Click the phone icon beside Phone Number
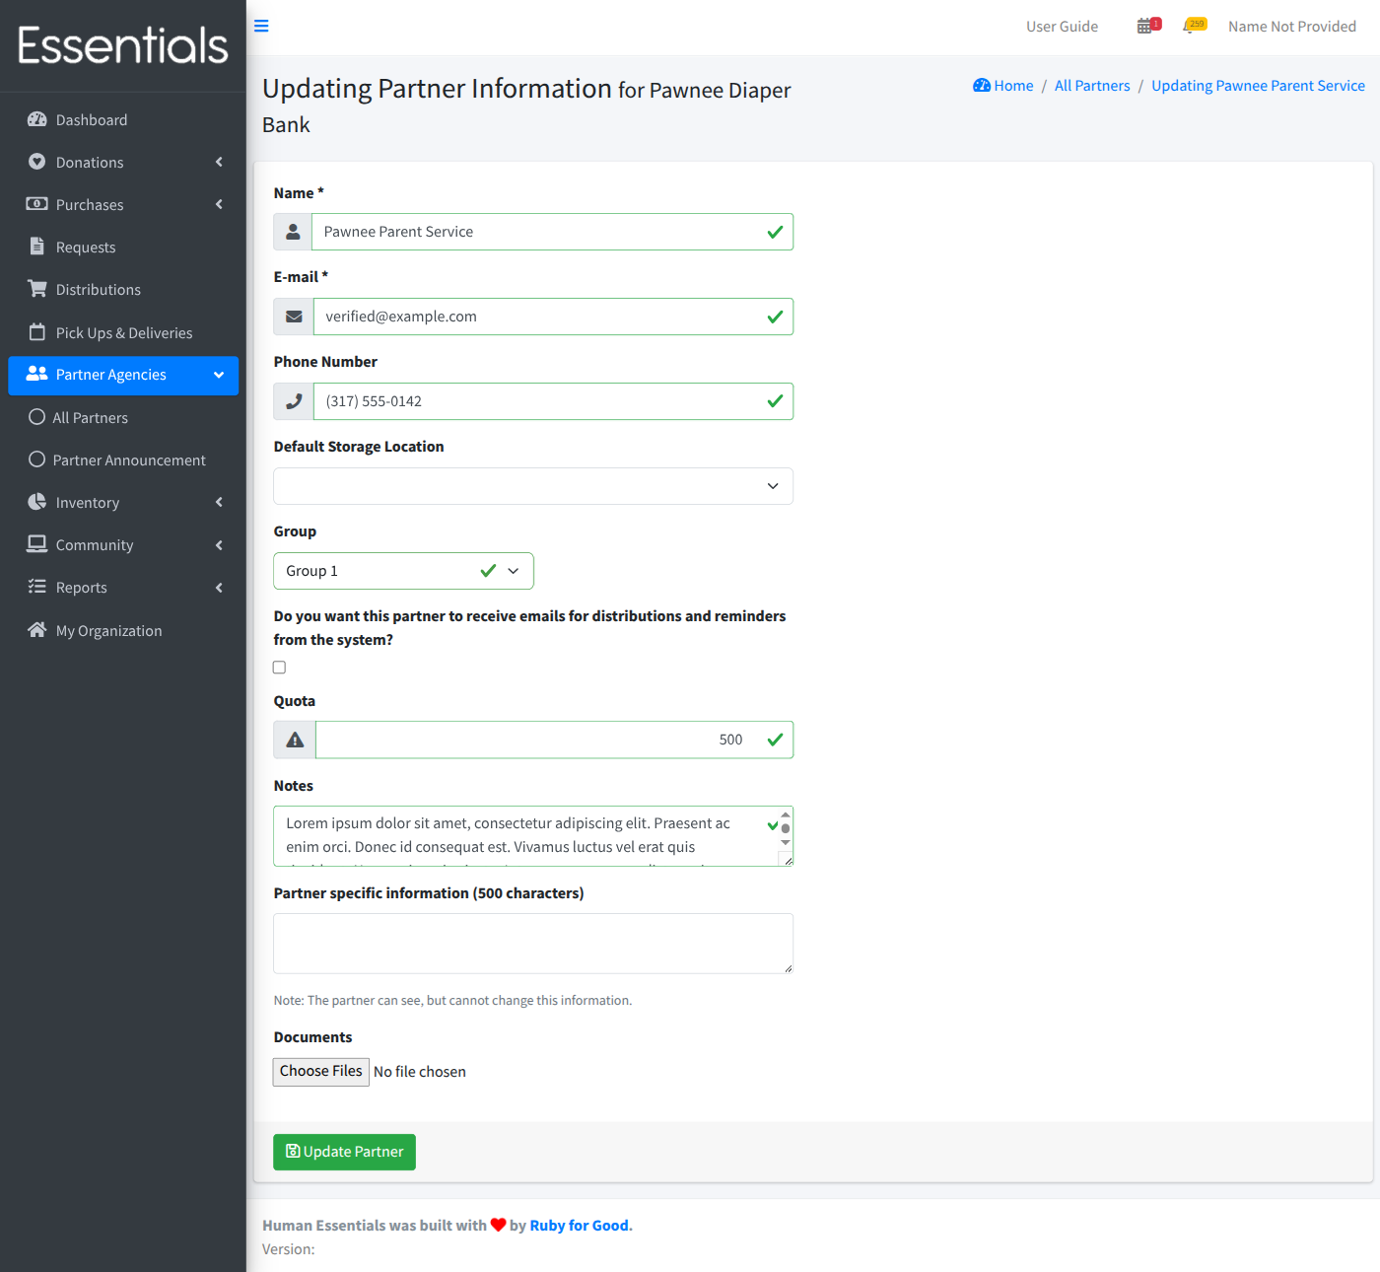 tap(294, 401)
